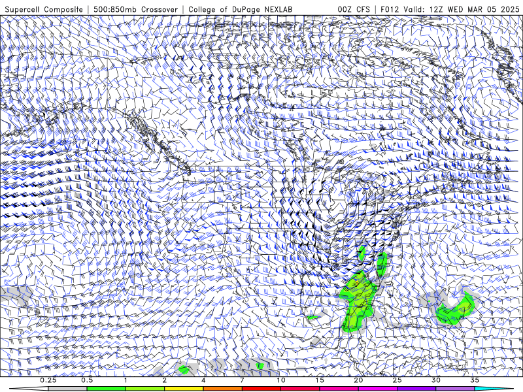This screenshot has height=392, width=523.
Task: Click the "20" legend value
Action: (x=358, y=380)
